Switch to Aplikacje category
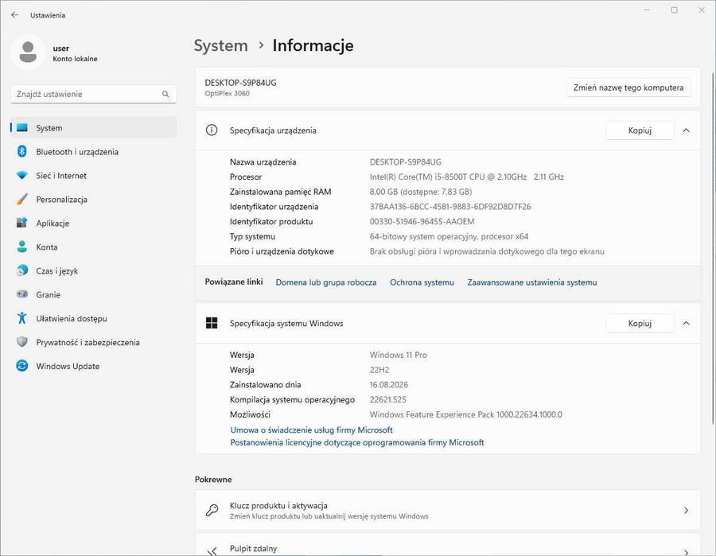The width and height of the screenshot is (716, 556). coord(94,223)
